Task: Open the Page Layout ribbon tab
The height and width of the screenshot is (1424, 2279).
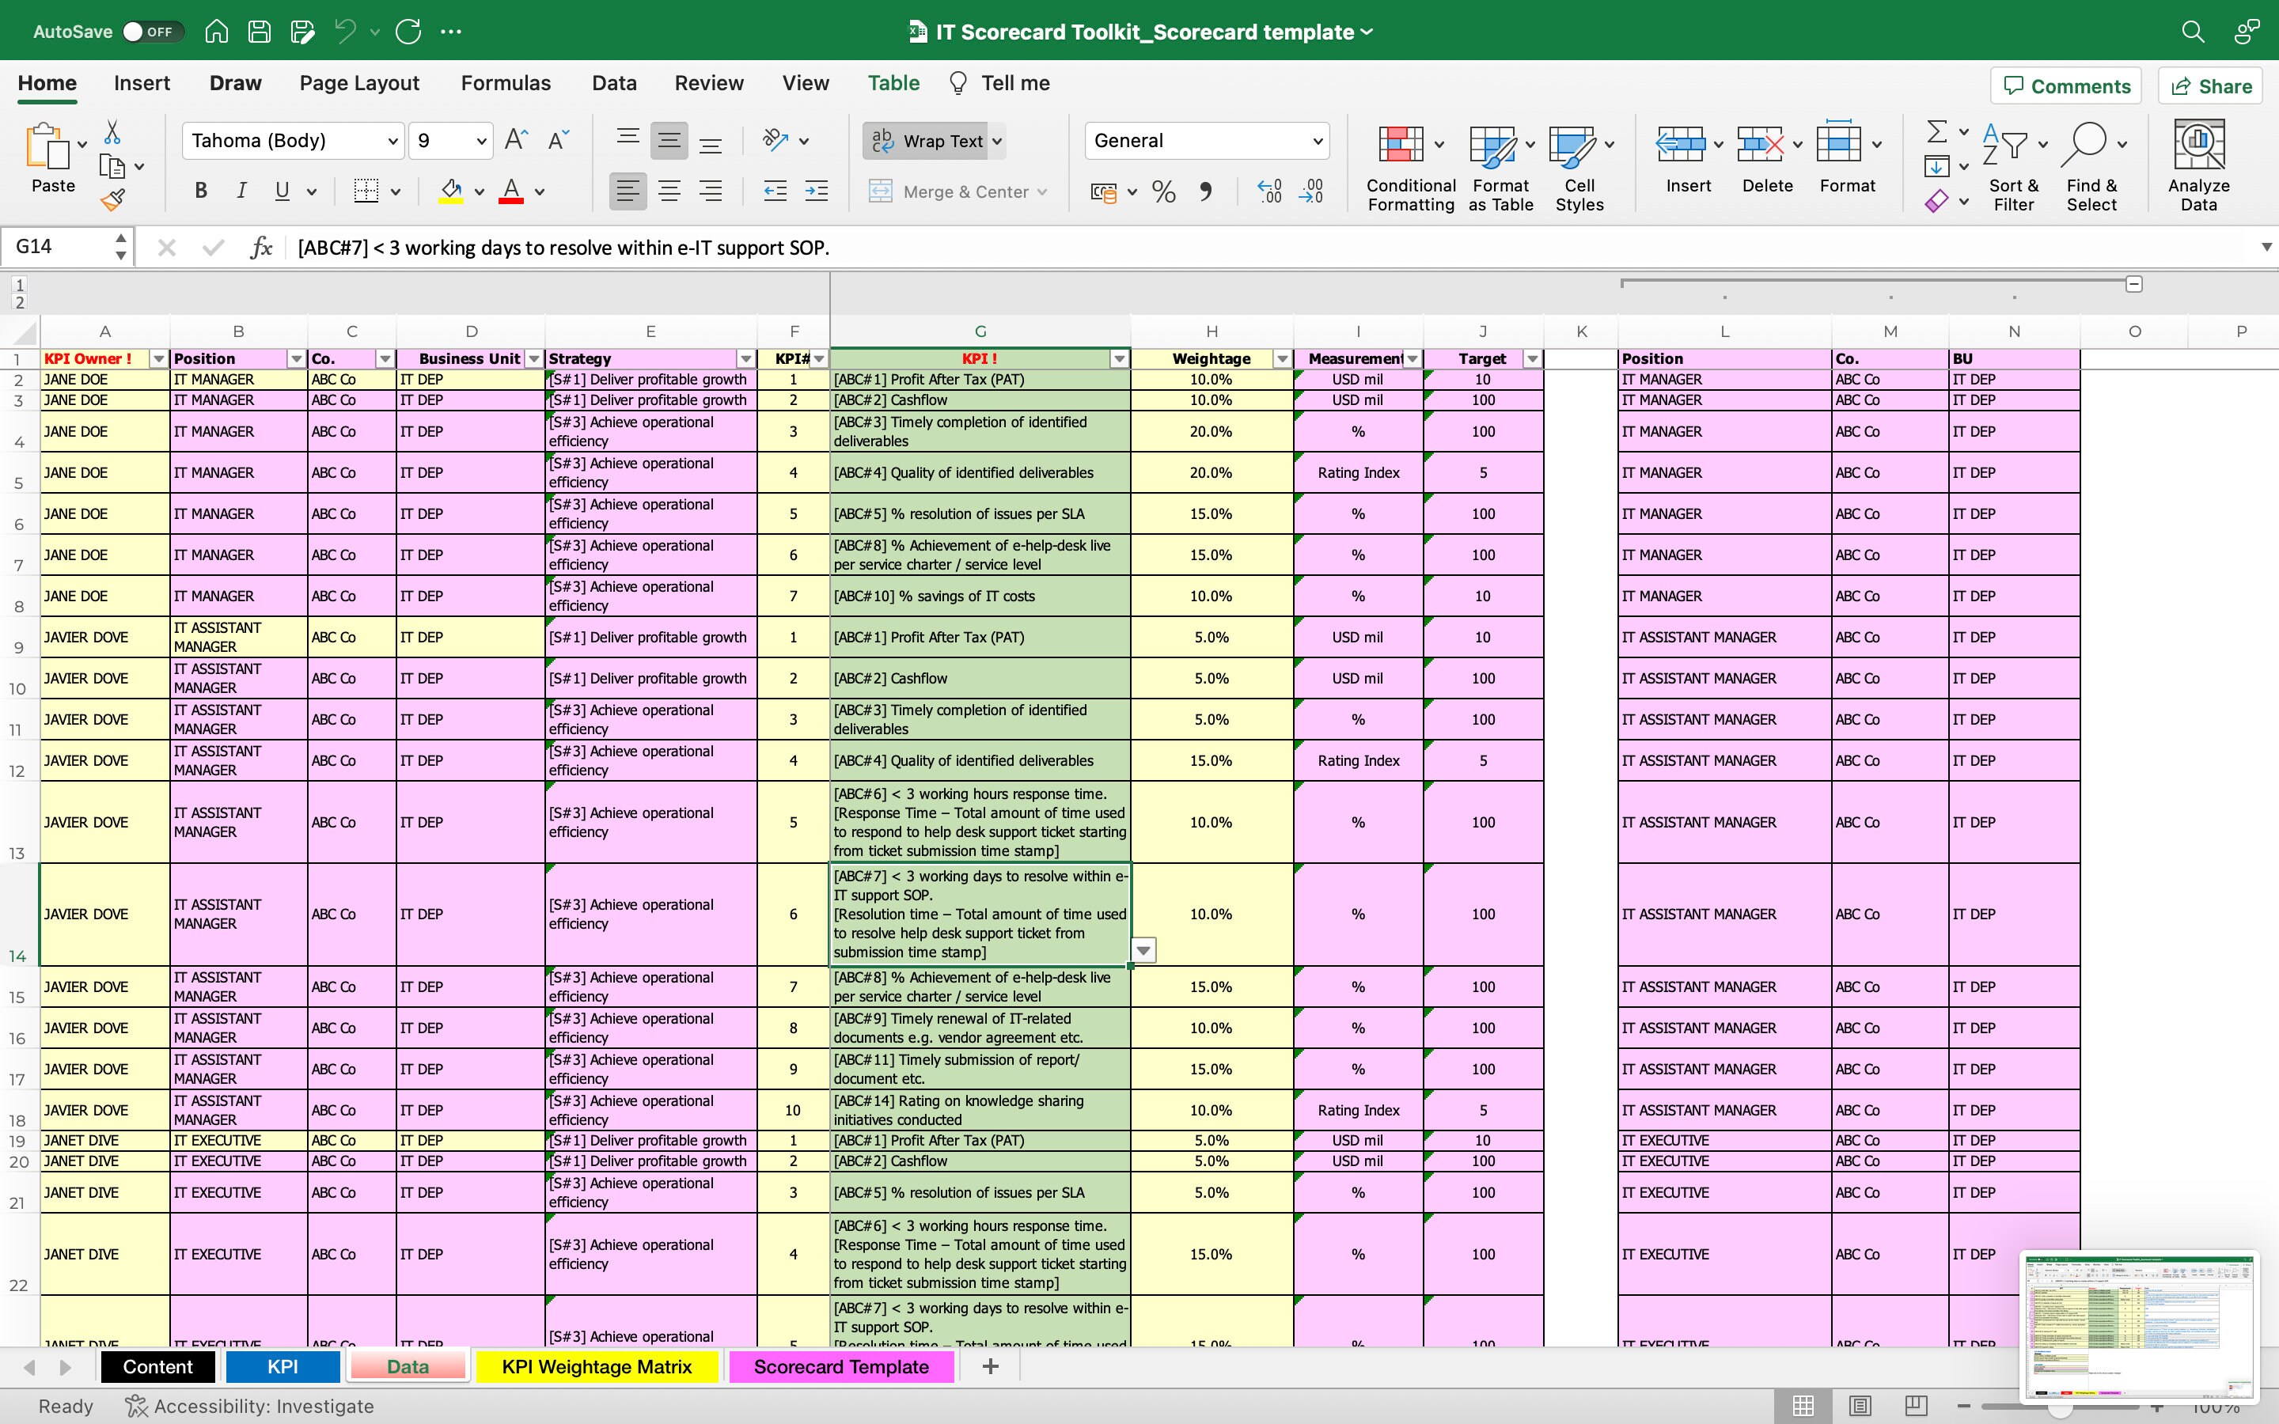Action: (x=358, y=83)
